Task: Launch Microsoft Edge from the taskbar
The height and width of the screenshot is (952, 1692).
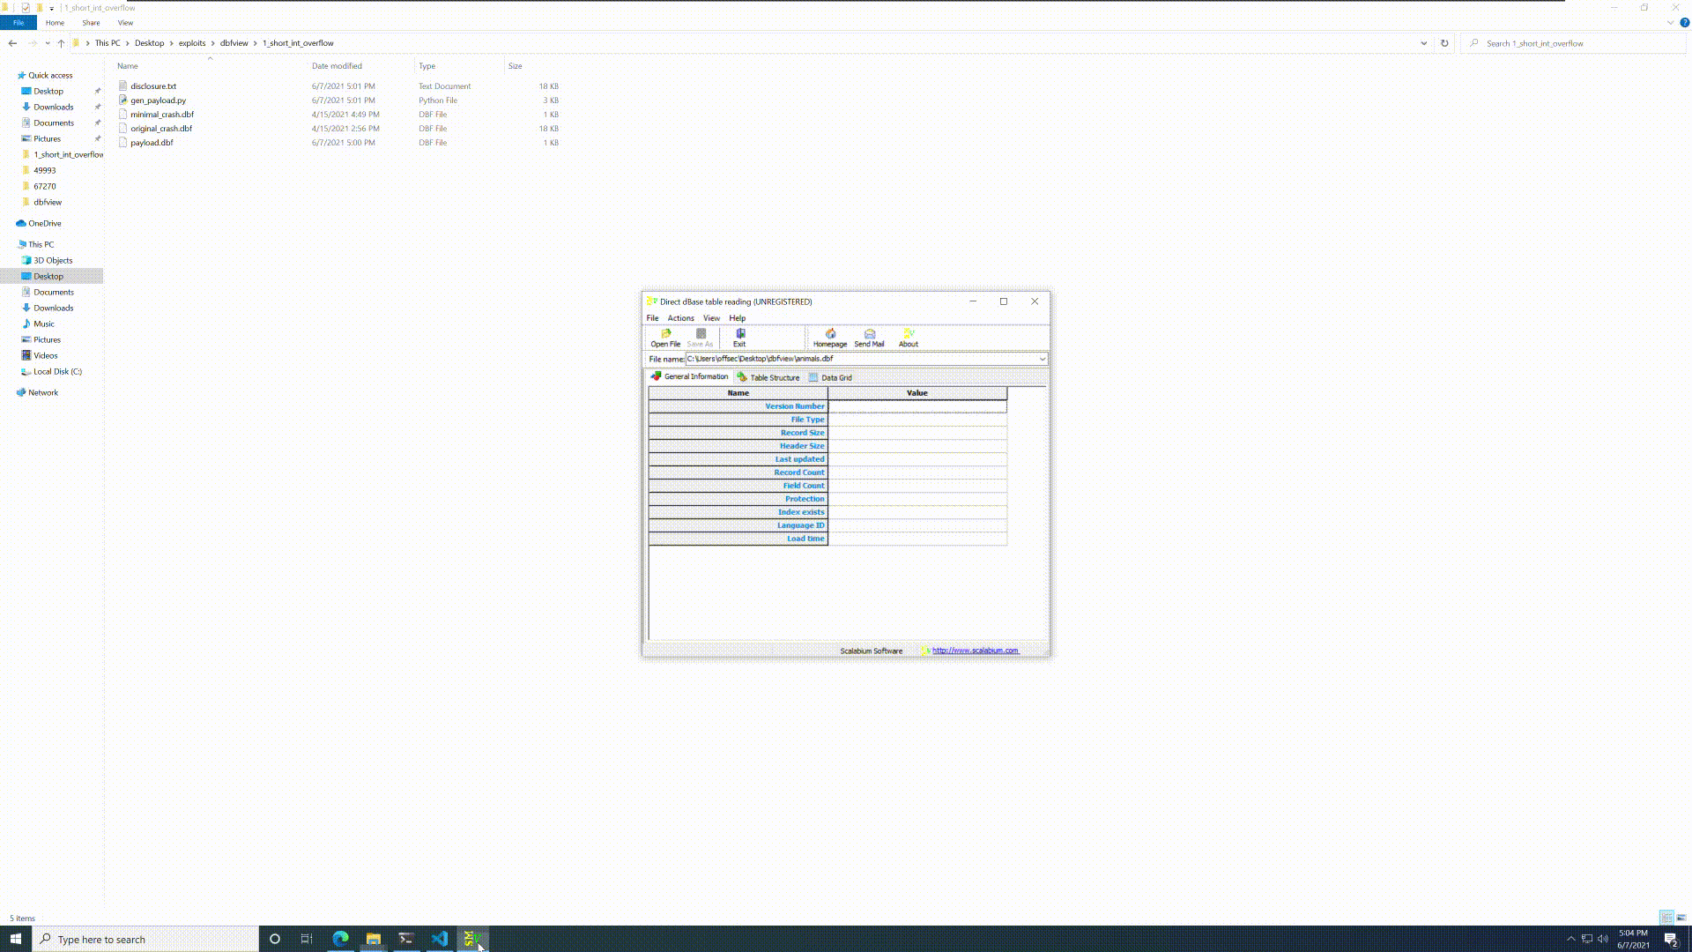Action: pos(340,939)
